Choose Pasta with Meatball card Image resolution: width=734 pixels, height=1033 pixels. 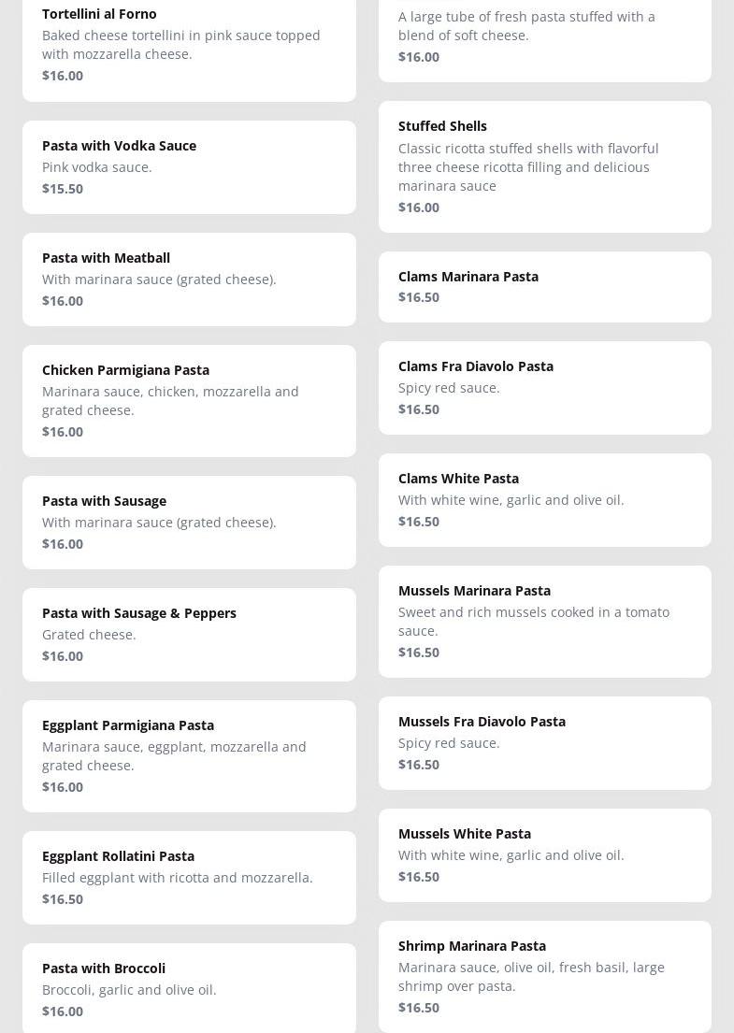tap(189, 279)
